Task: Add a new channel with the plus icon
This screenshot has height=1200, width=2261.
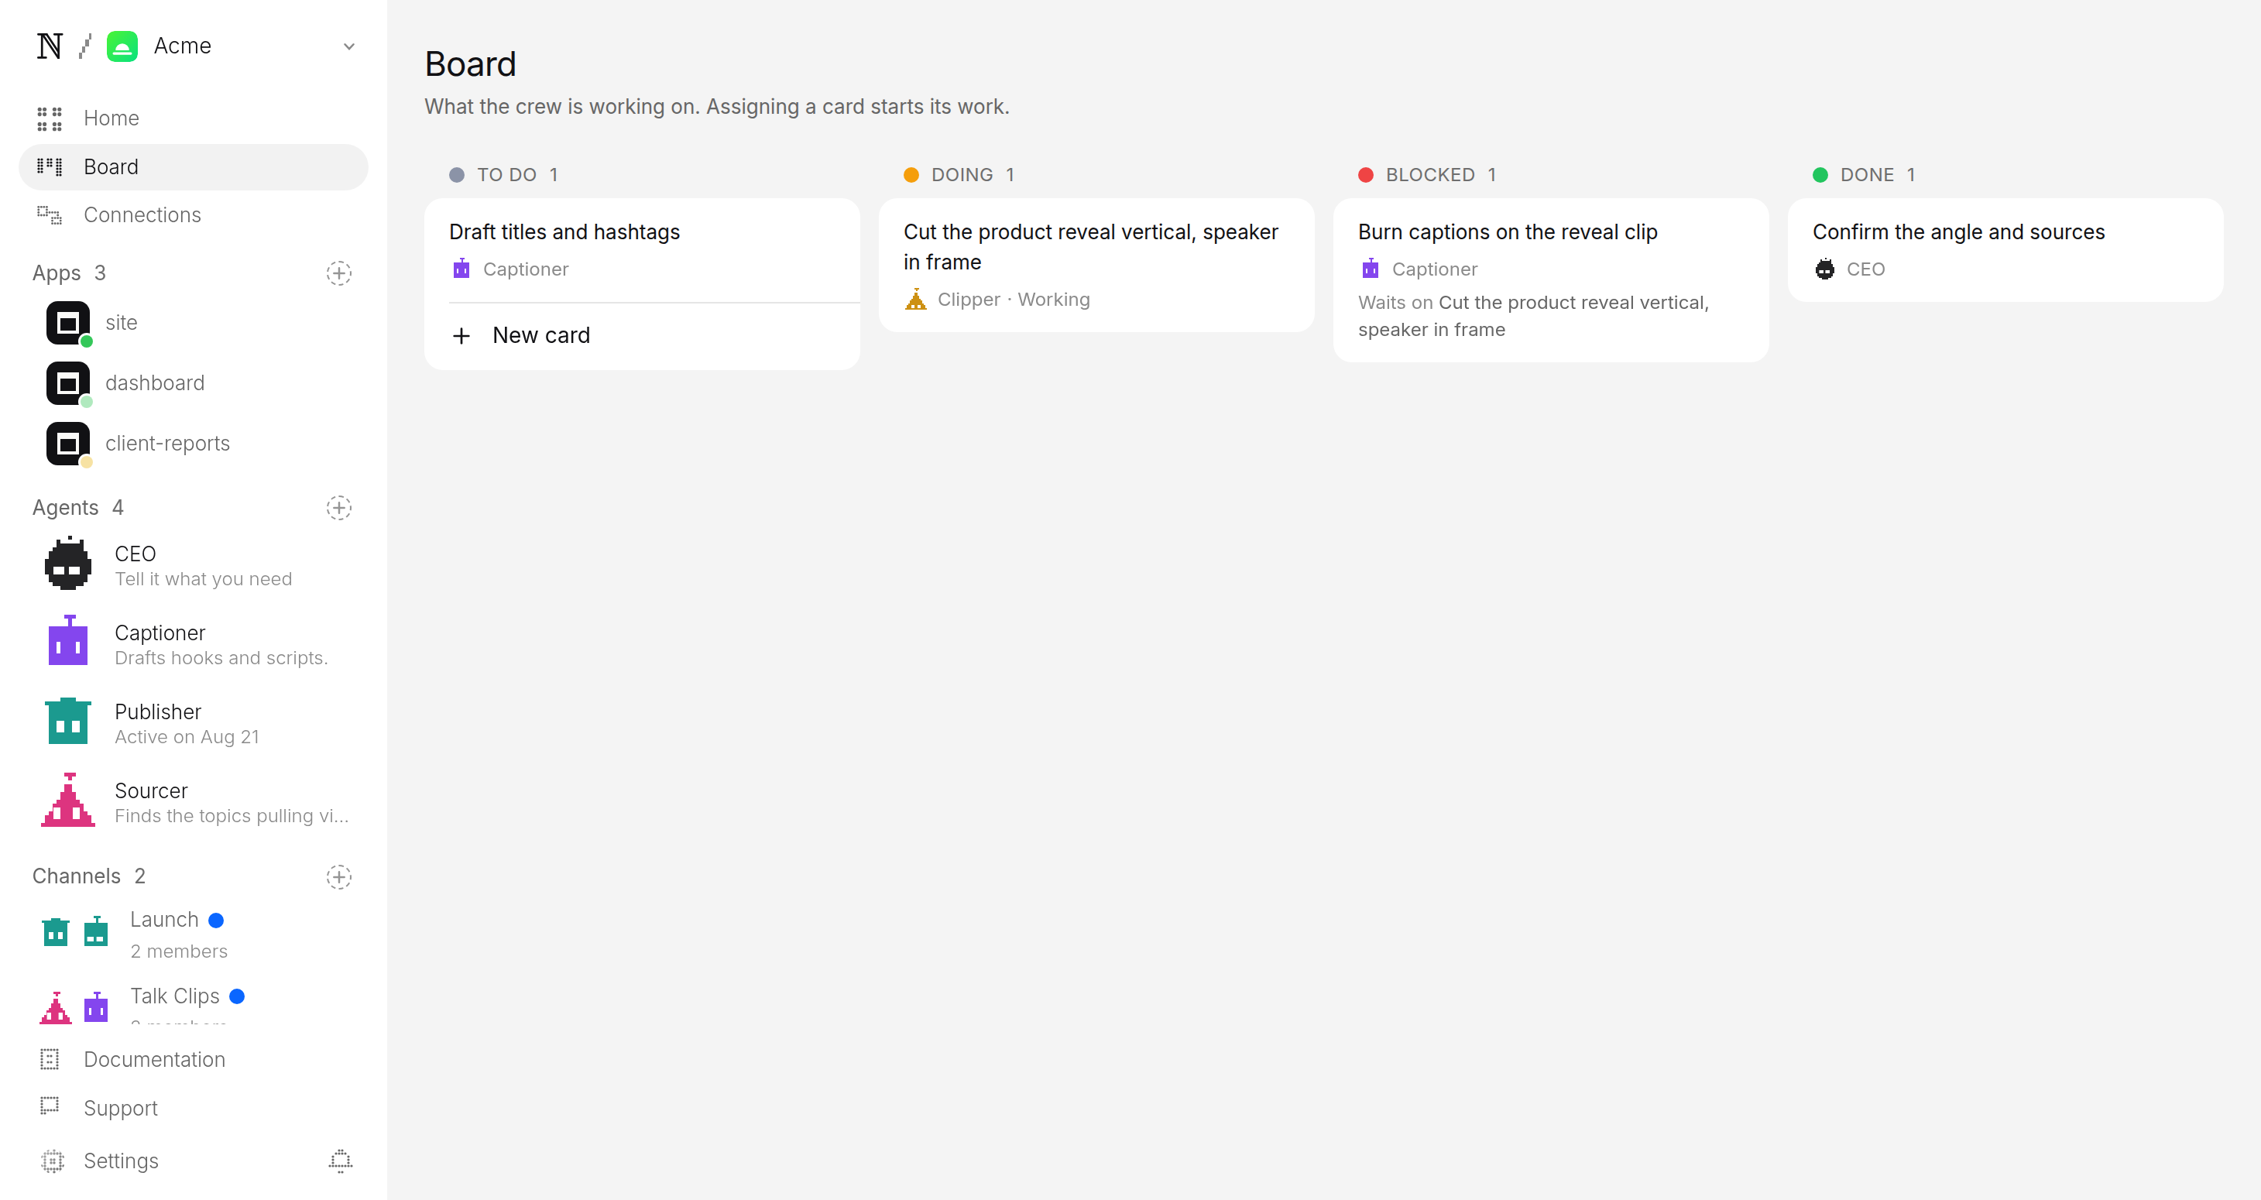Action: [339, 876]
